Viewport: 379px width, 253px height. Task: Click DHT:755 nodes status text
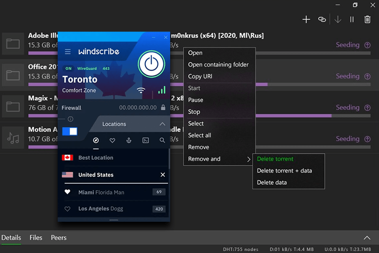pos(240,249)
